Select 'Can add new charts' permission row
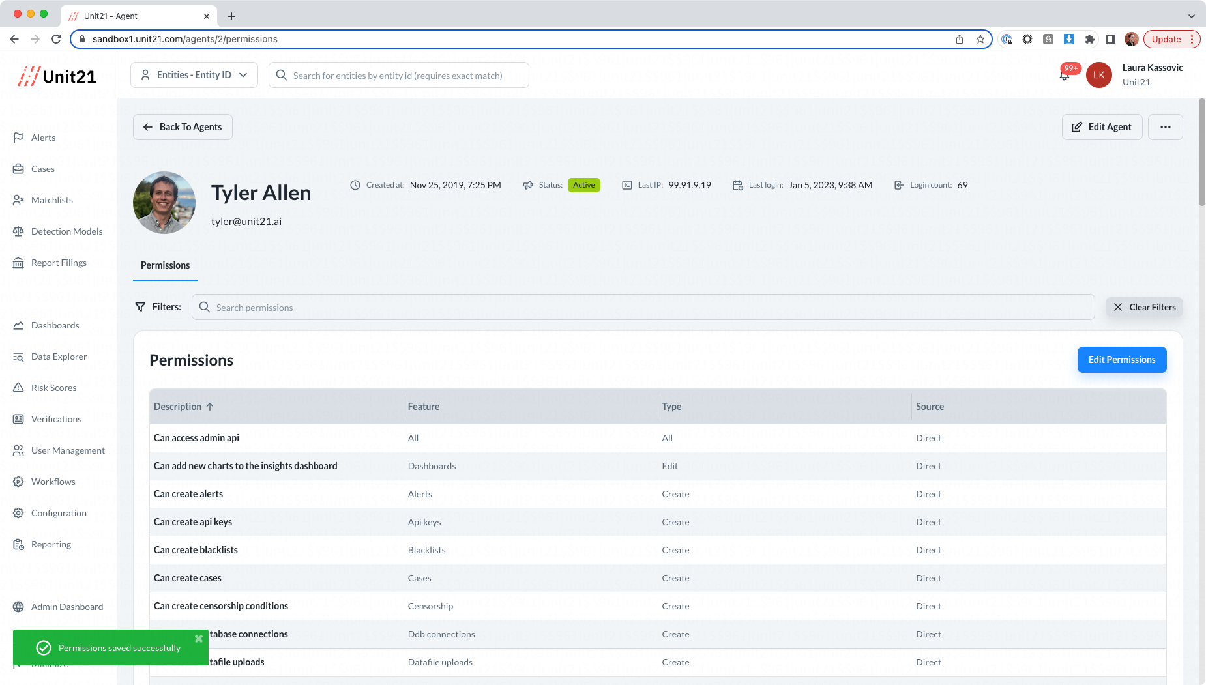 click(x=658, y=466)
